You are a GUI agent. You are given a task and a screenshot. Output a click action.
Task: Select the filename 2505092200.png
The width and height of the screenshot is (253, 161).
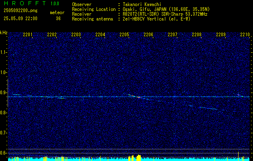click(x=21, y=11)
